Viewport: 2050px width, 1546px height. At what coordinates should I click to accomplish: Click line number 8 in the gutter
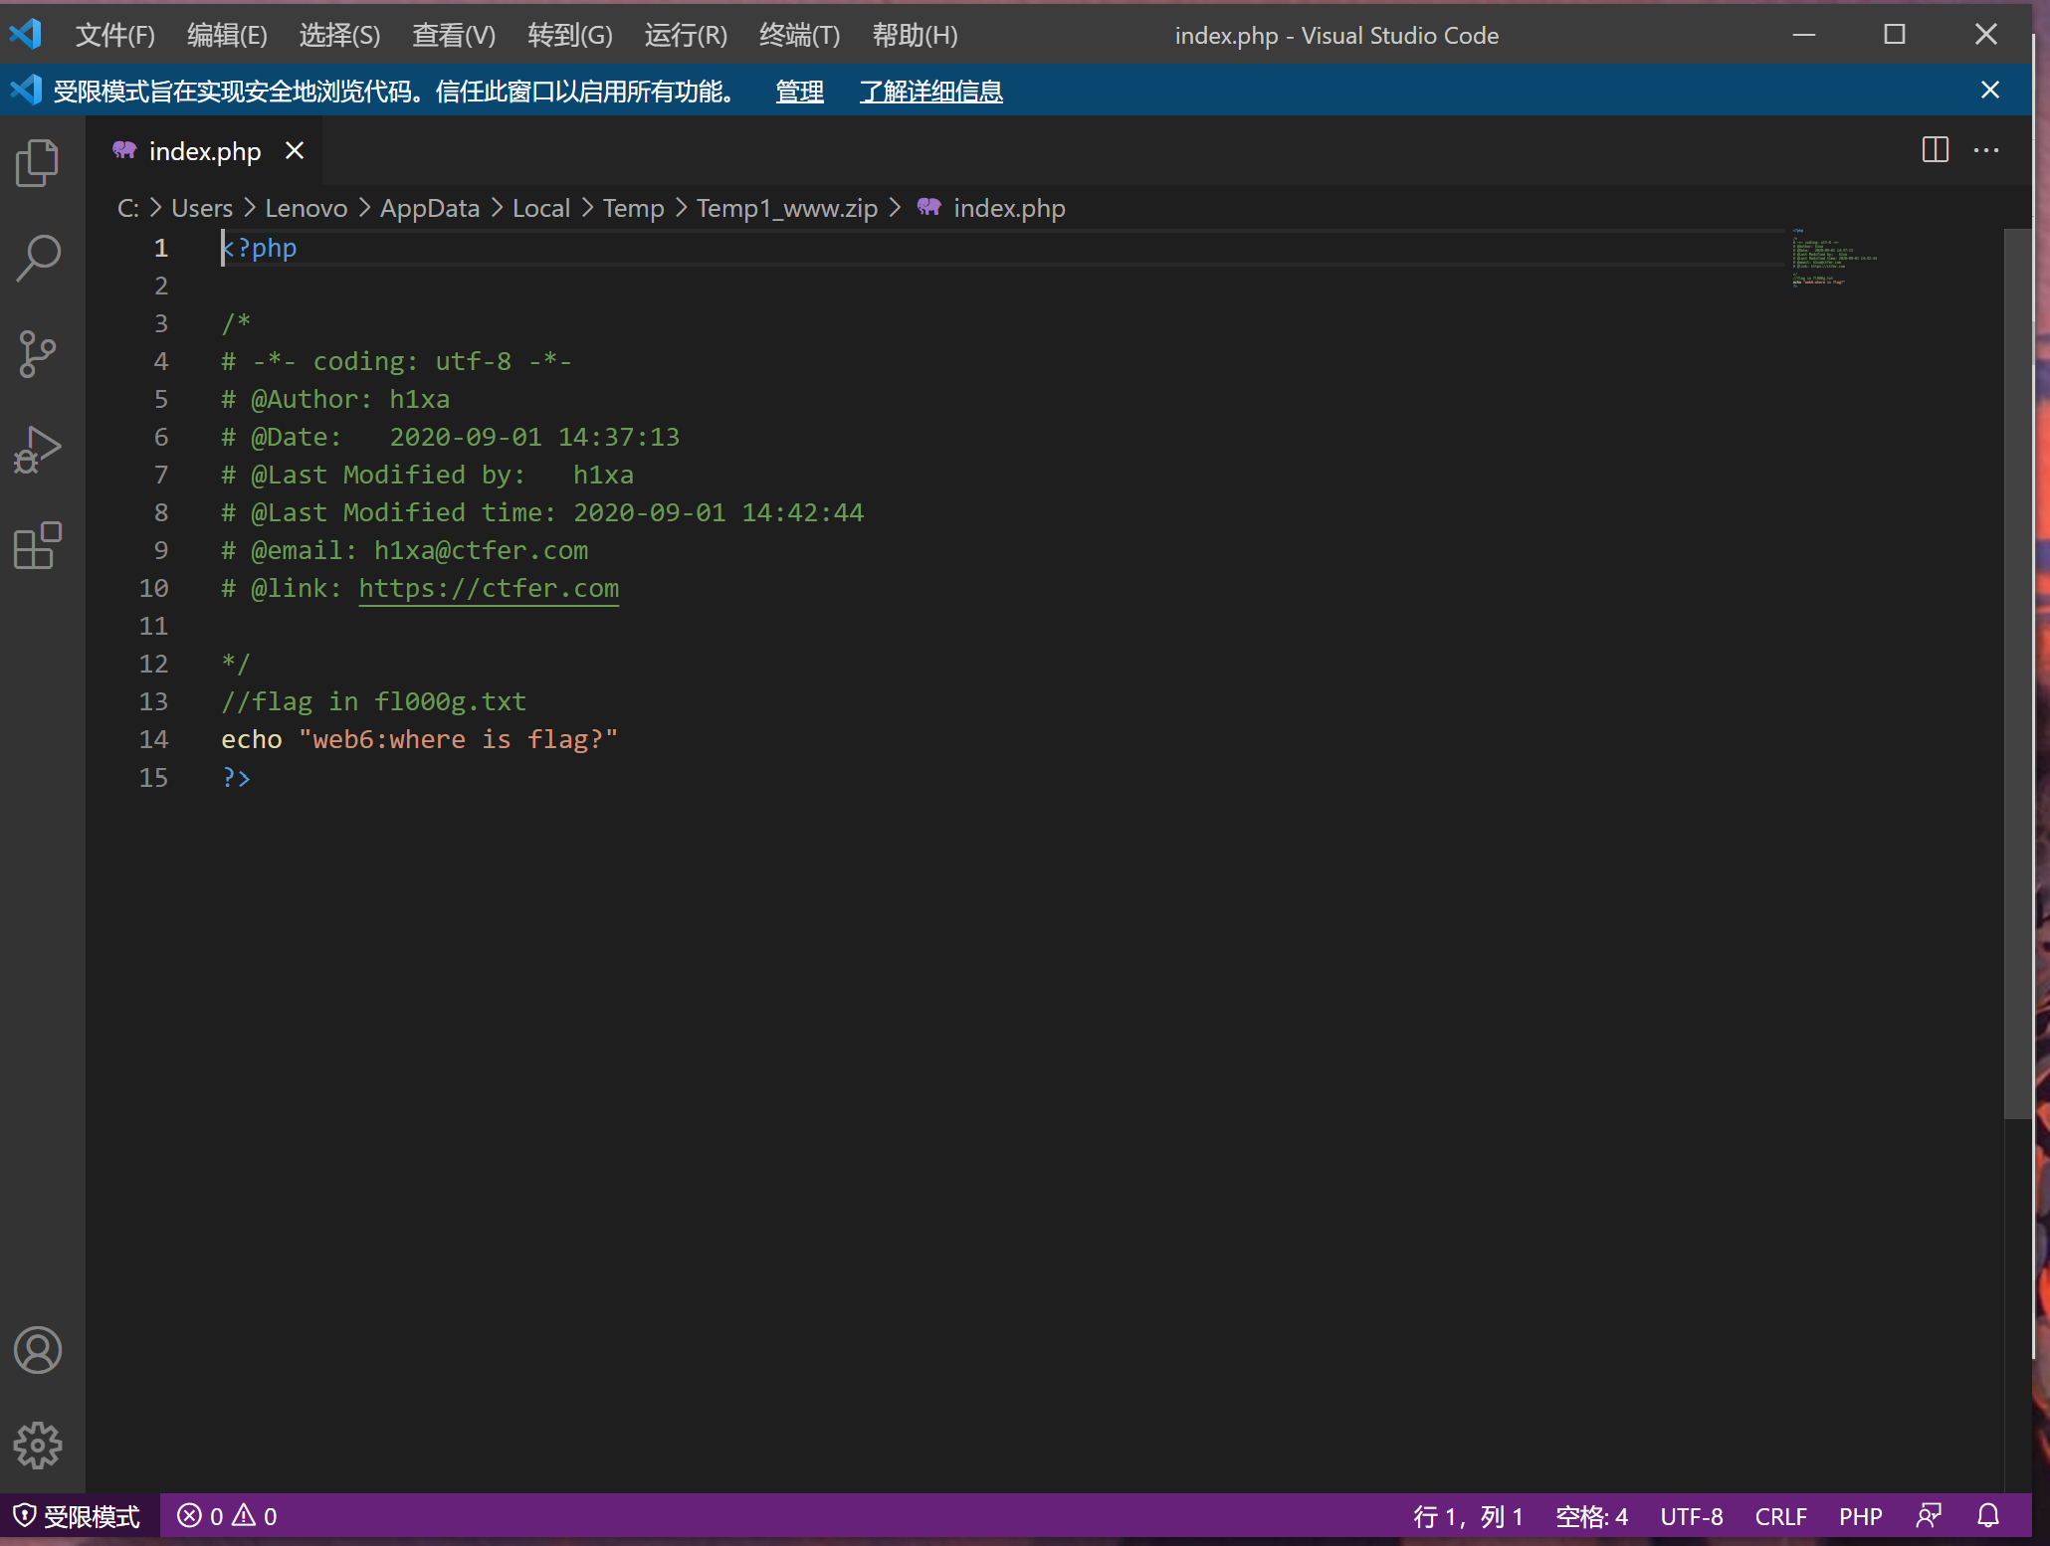[160, 512]
